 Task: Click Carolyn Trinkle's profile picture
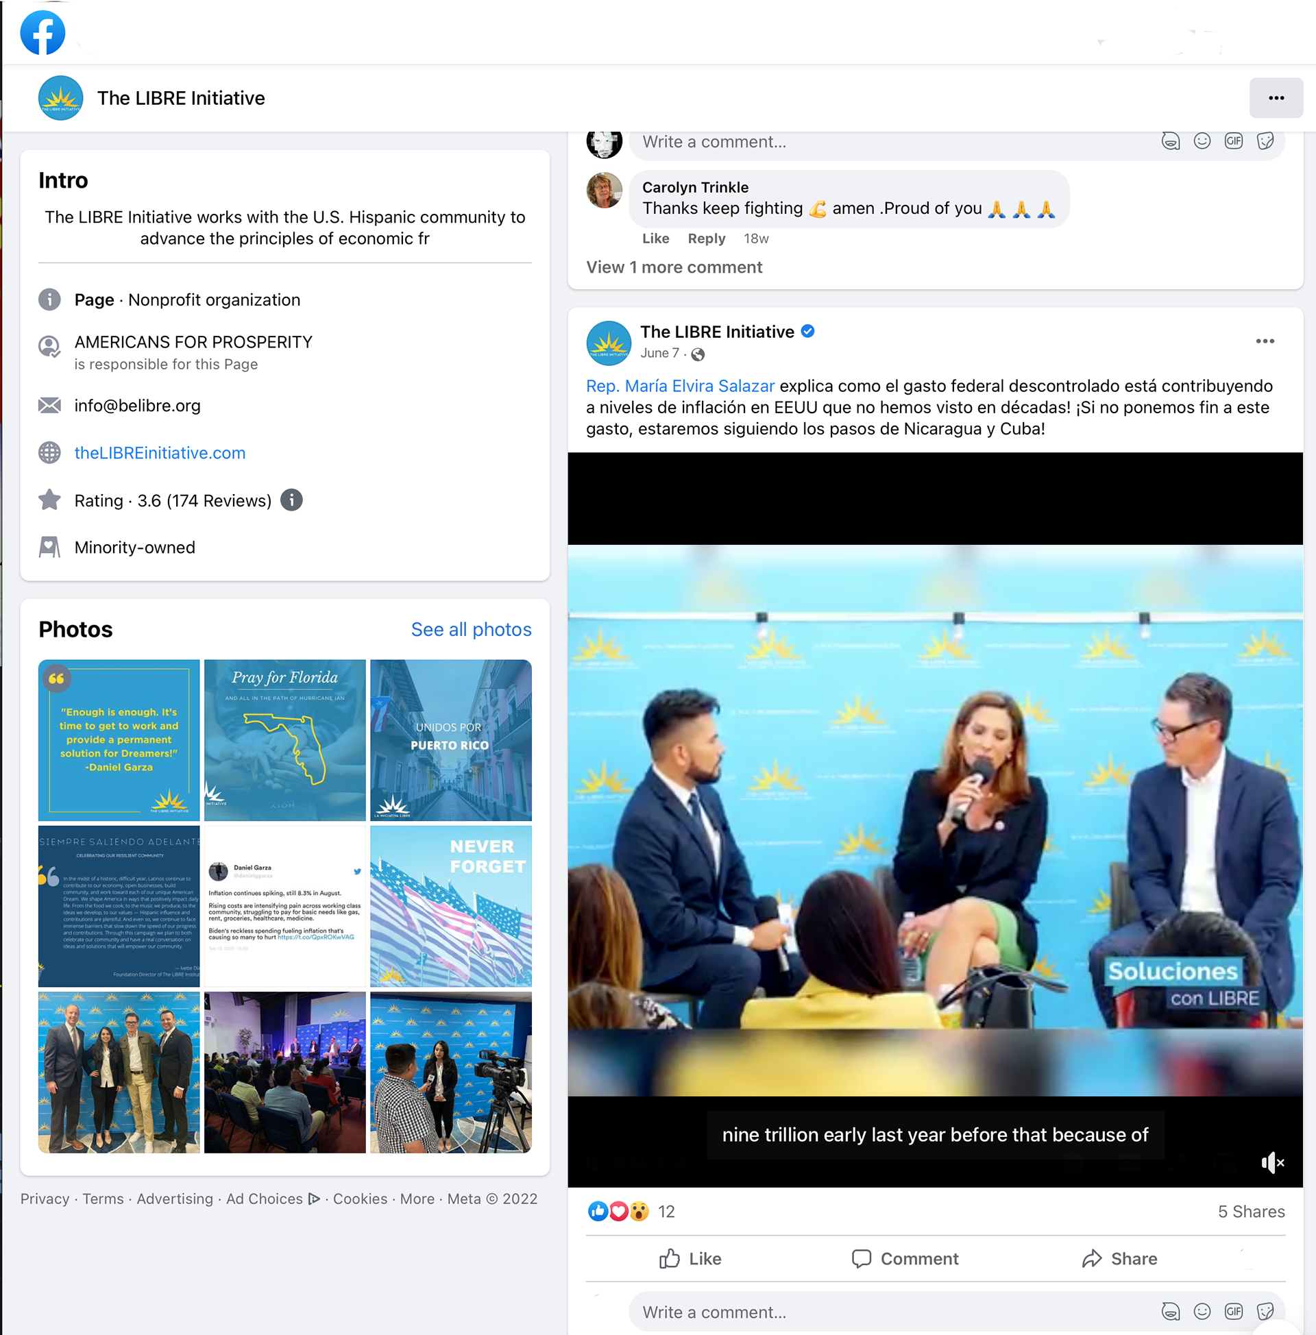point(604,190)
